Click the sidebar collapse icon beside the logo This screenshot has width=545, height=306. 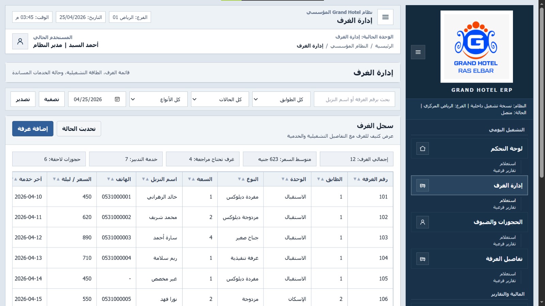[418, 52]
